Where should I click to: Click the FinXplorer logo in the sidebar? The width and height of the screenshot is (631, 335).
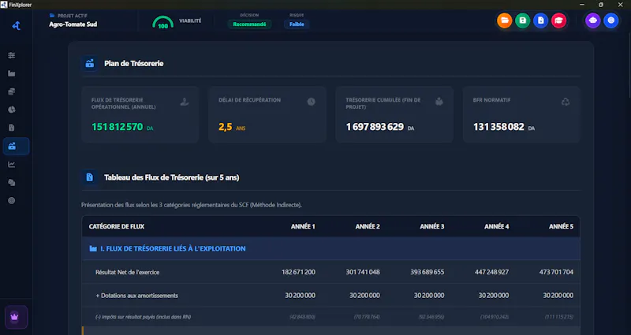[x=16, y=26]
